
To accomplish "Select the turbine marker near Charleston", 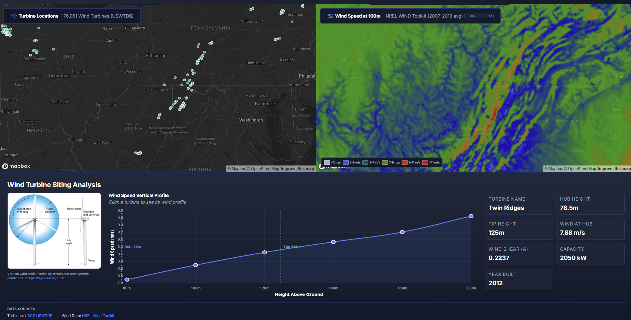I will point(138,153).
